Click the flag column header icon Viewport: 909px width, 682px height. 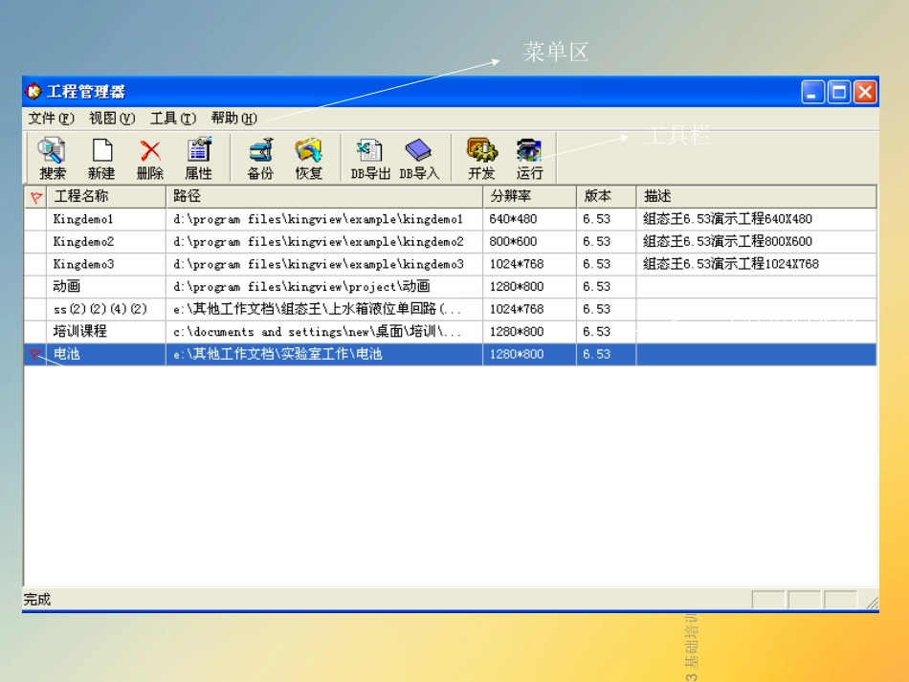click(x=35, y=197)
